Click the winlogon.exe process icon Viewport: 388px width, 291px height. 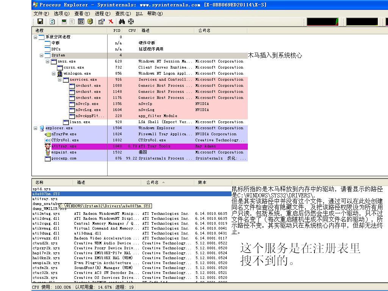click(x=59, y=74)
